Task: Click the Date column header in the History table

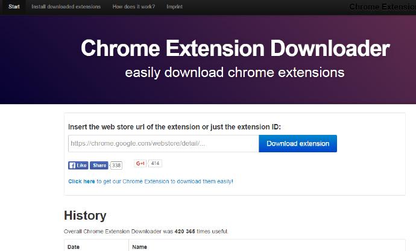Action: pos(74,247)
